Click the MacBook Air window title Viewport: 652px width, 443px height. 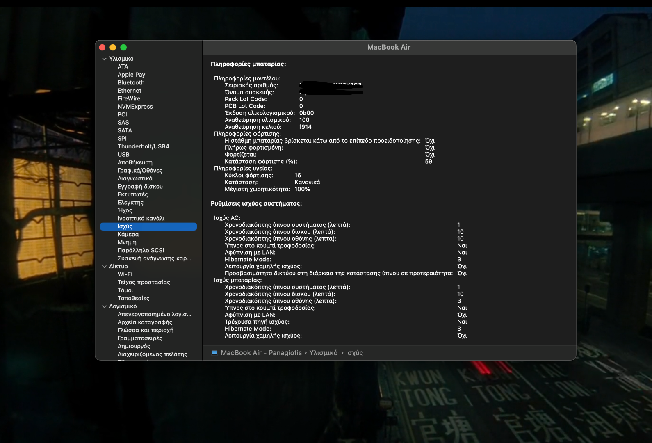click(389, 47)
